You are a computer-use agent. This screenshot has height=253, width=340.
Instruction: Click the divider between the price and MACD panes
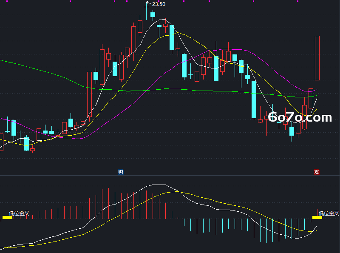click(x=170, y=175)
